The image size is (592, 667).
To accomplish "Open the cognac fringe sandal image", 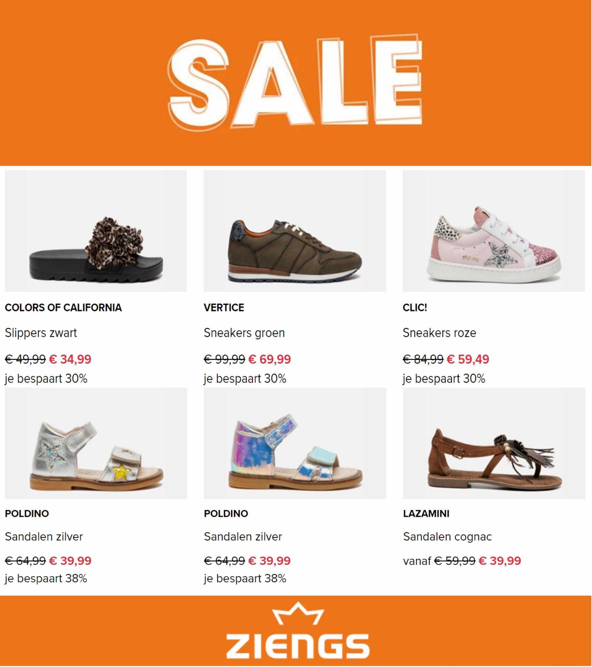I will [494, 443].
